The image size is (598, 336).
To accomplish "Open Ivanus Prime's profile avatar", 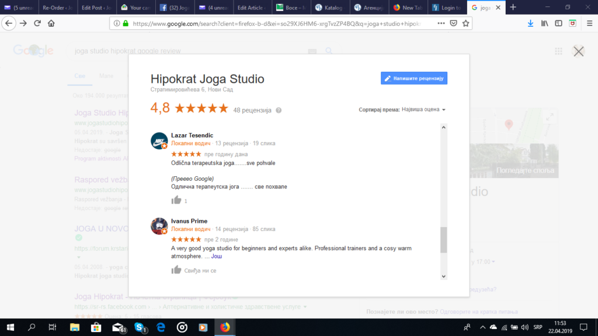I will (x=159, y=226).
